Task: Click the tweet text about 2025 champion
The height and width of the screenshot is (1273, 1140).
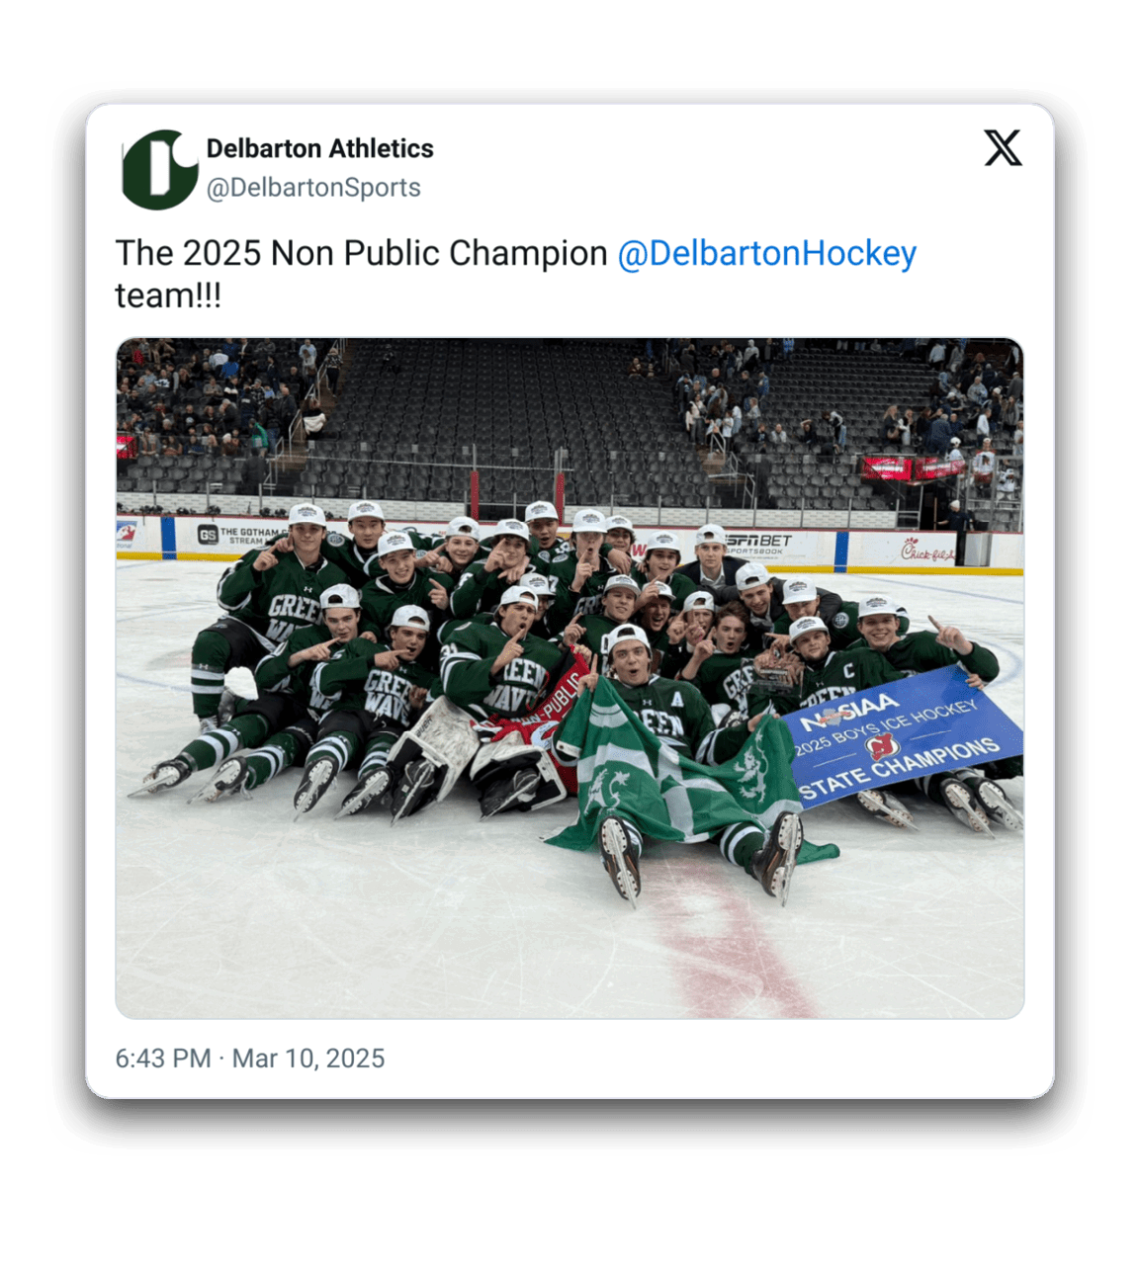Action: (x=361, y=253)
